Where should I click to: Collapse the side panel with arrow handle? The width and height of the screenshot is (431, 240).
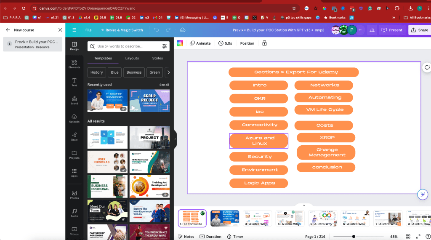click(x=175, y=139)
